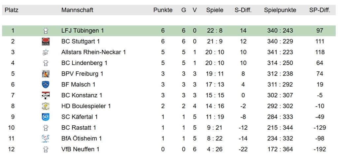
Task: Click the BC Konstanz 1 club logo
Action: click(x=46, y=95)
